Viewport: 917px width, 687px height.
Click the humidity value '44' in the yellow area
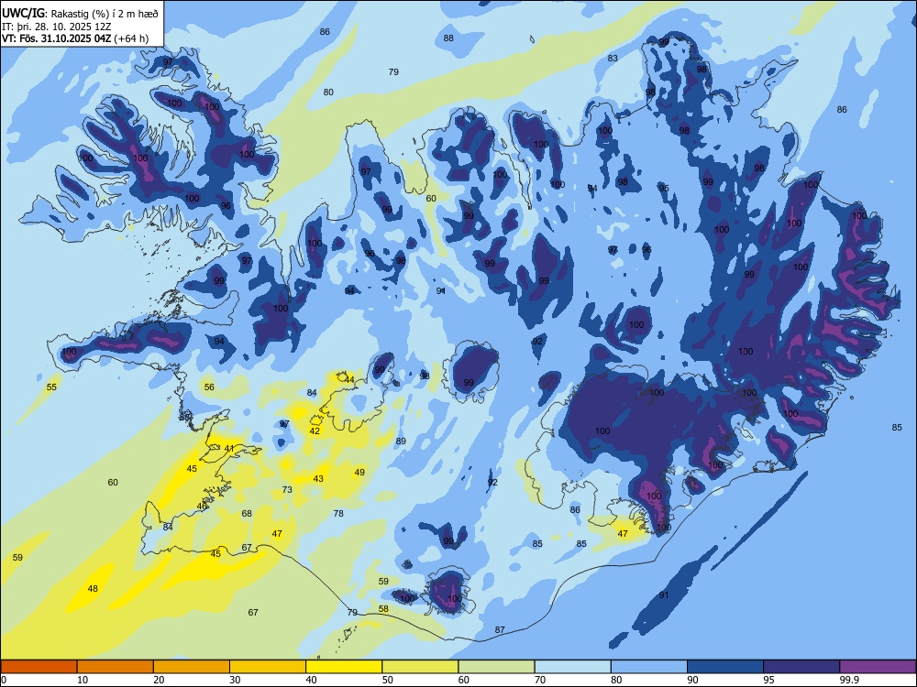(349, 380)
